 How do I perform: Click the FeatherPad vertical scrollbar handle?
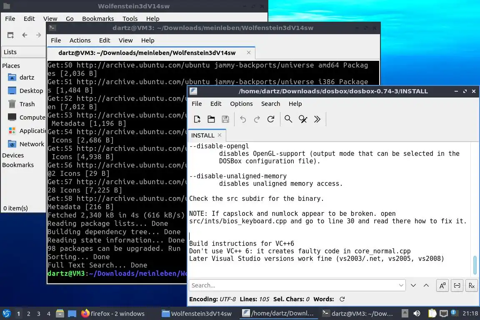(475, 265)
